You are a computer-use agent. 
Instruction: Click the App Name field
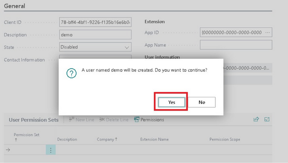(x=236, y=45)
